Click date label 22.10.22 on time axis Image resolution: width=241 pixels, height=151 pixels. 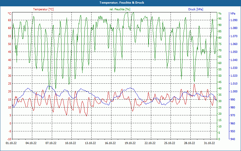[x=150, y=143]
